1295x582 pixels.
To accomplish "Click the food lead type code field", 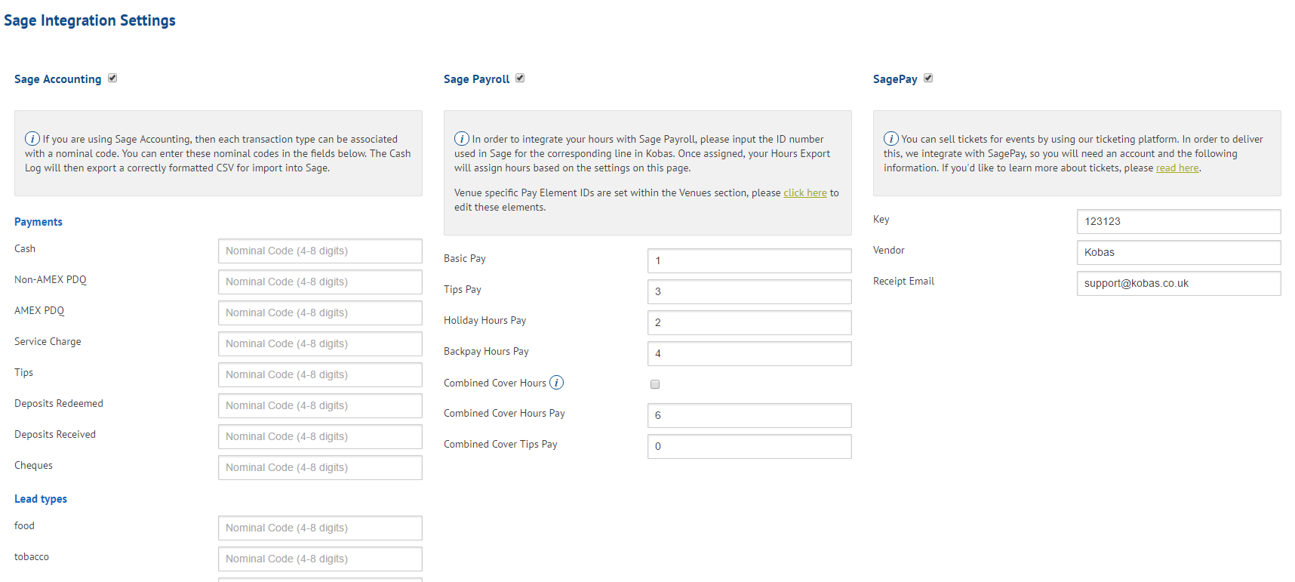I will point(320,528).
